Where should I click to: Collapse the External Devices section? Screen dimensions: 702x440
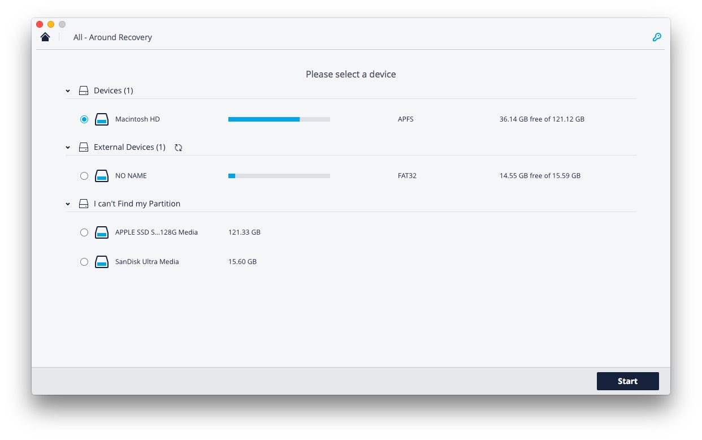coord(68,148)
